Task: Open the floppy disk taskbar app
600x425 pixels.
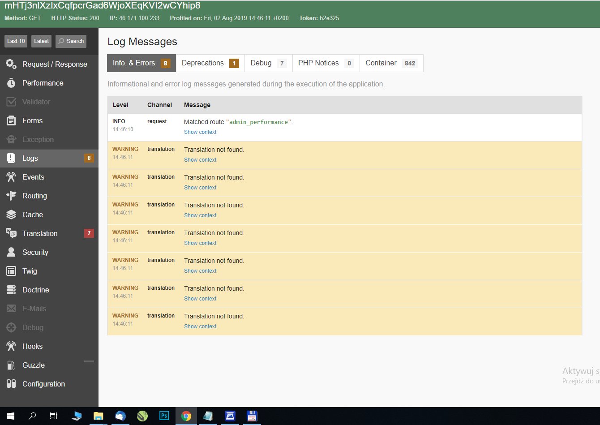Action: pyautogui.click(x=252, y=416)
